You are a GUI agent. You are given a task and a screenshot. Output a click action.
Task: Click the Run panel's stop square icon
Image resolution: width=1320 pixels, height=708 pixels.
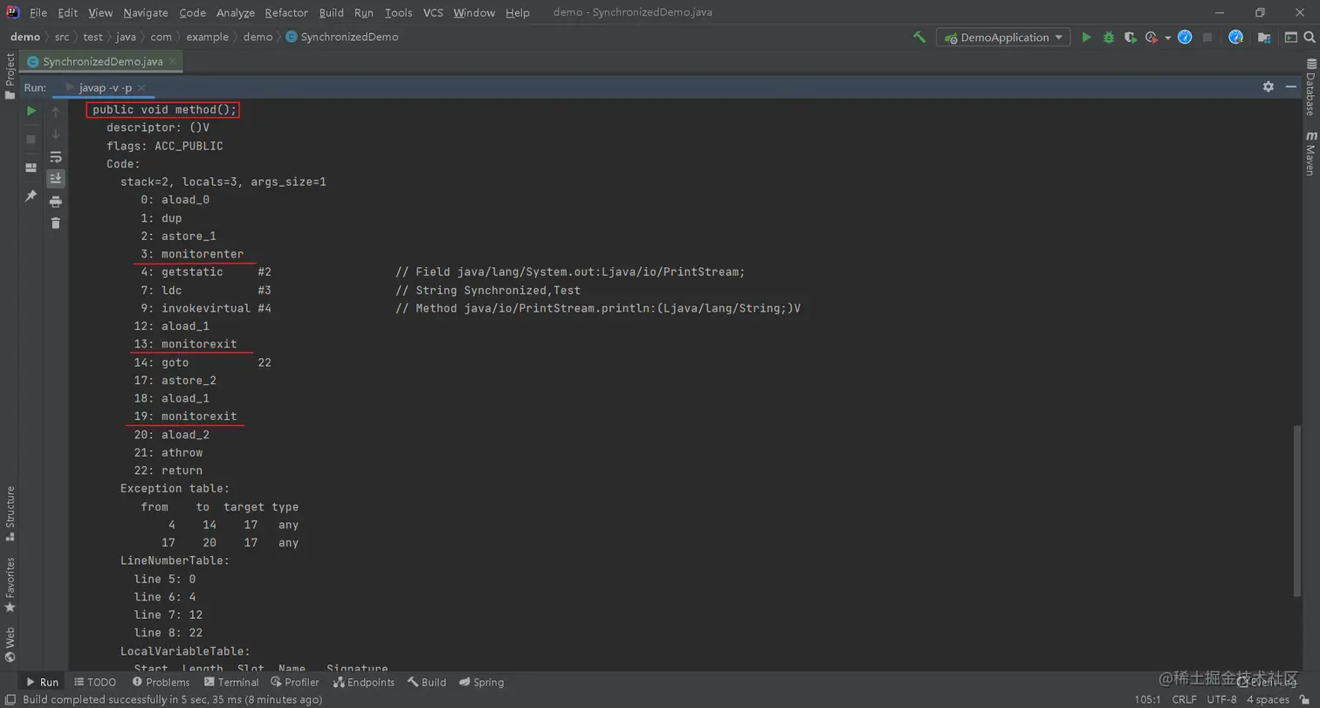point(31,139)
